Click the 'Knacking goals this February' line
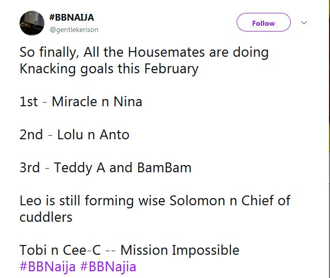The height and width of the screenshot is (278, 330). coord(109,69)
